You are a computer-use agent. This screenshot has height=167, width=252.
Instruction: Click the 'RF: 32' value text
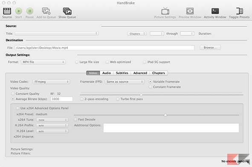(55, 94)
